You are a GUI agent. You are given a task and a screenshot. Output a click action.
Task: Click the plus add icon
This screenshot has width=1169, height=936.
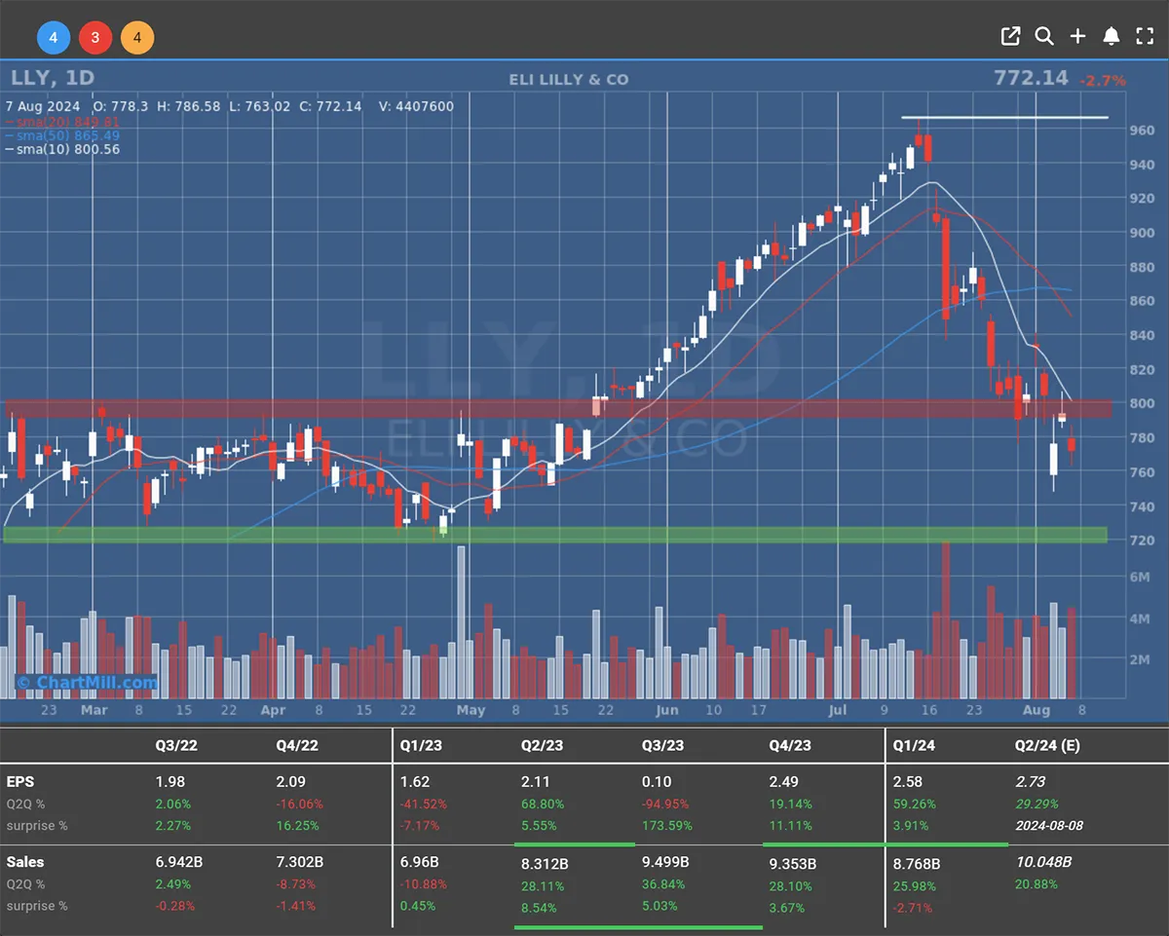[1077, 37]
